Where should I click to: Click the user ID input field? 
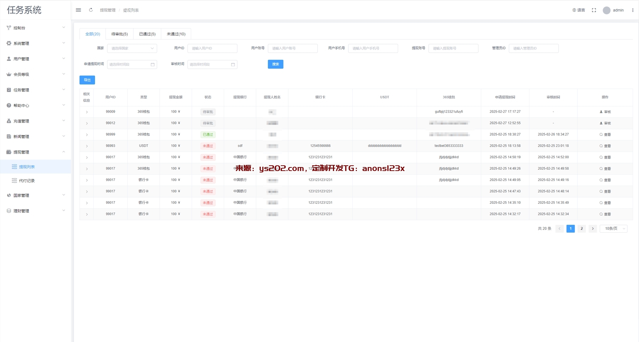pos(212,48)
